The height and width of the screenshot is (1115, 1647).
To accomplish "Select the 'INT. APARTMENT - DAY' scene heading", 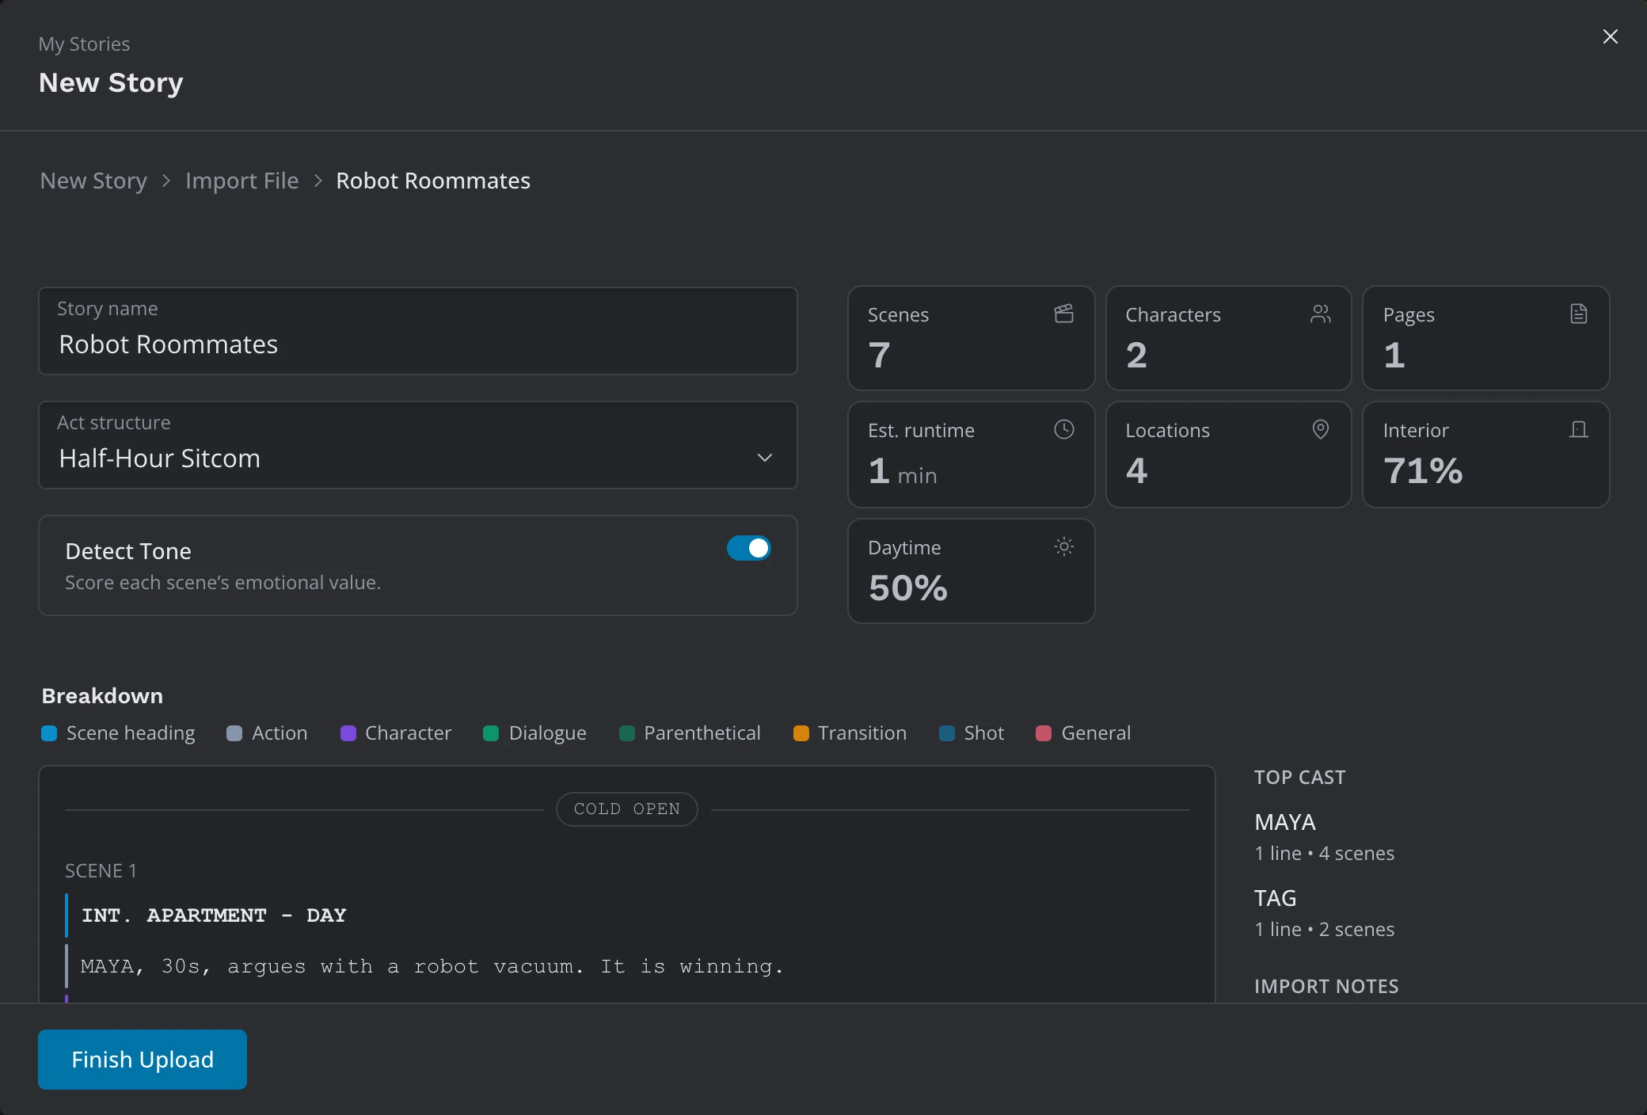I will (x=214, y=915).
